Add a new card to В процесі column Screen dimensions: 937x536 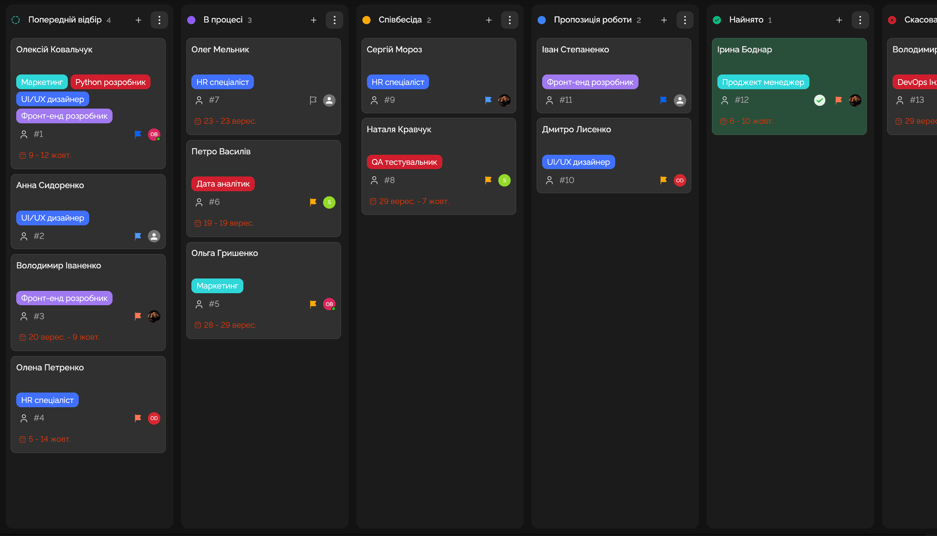click(x=314, y=20)
